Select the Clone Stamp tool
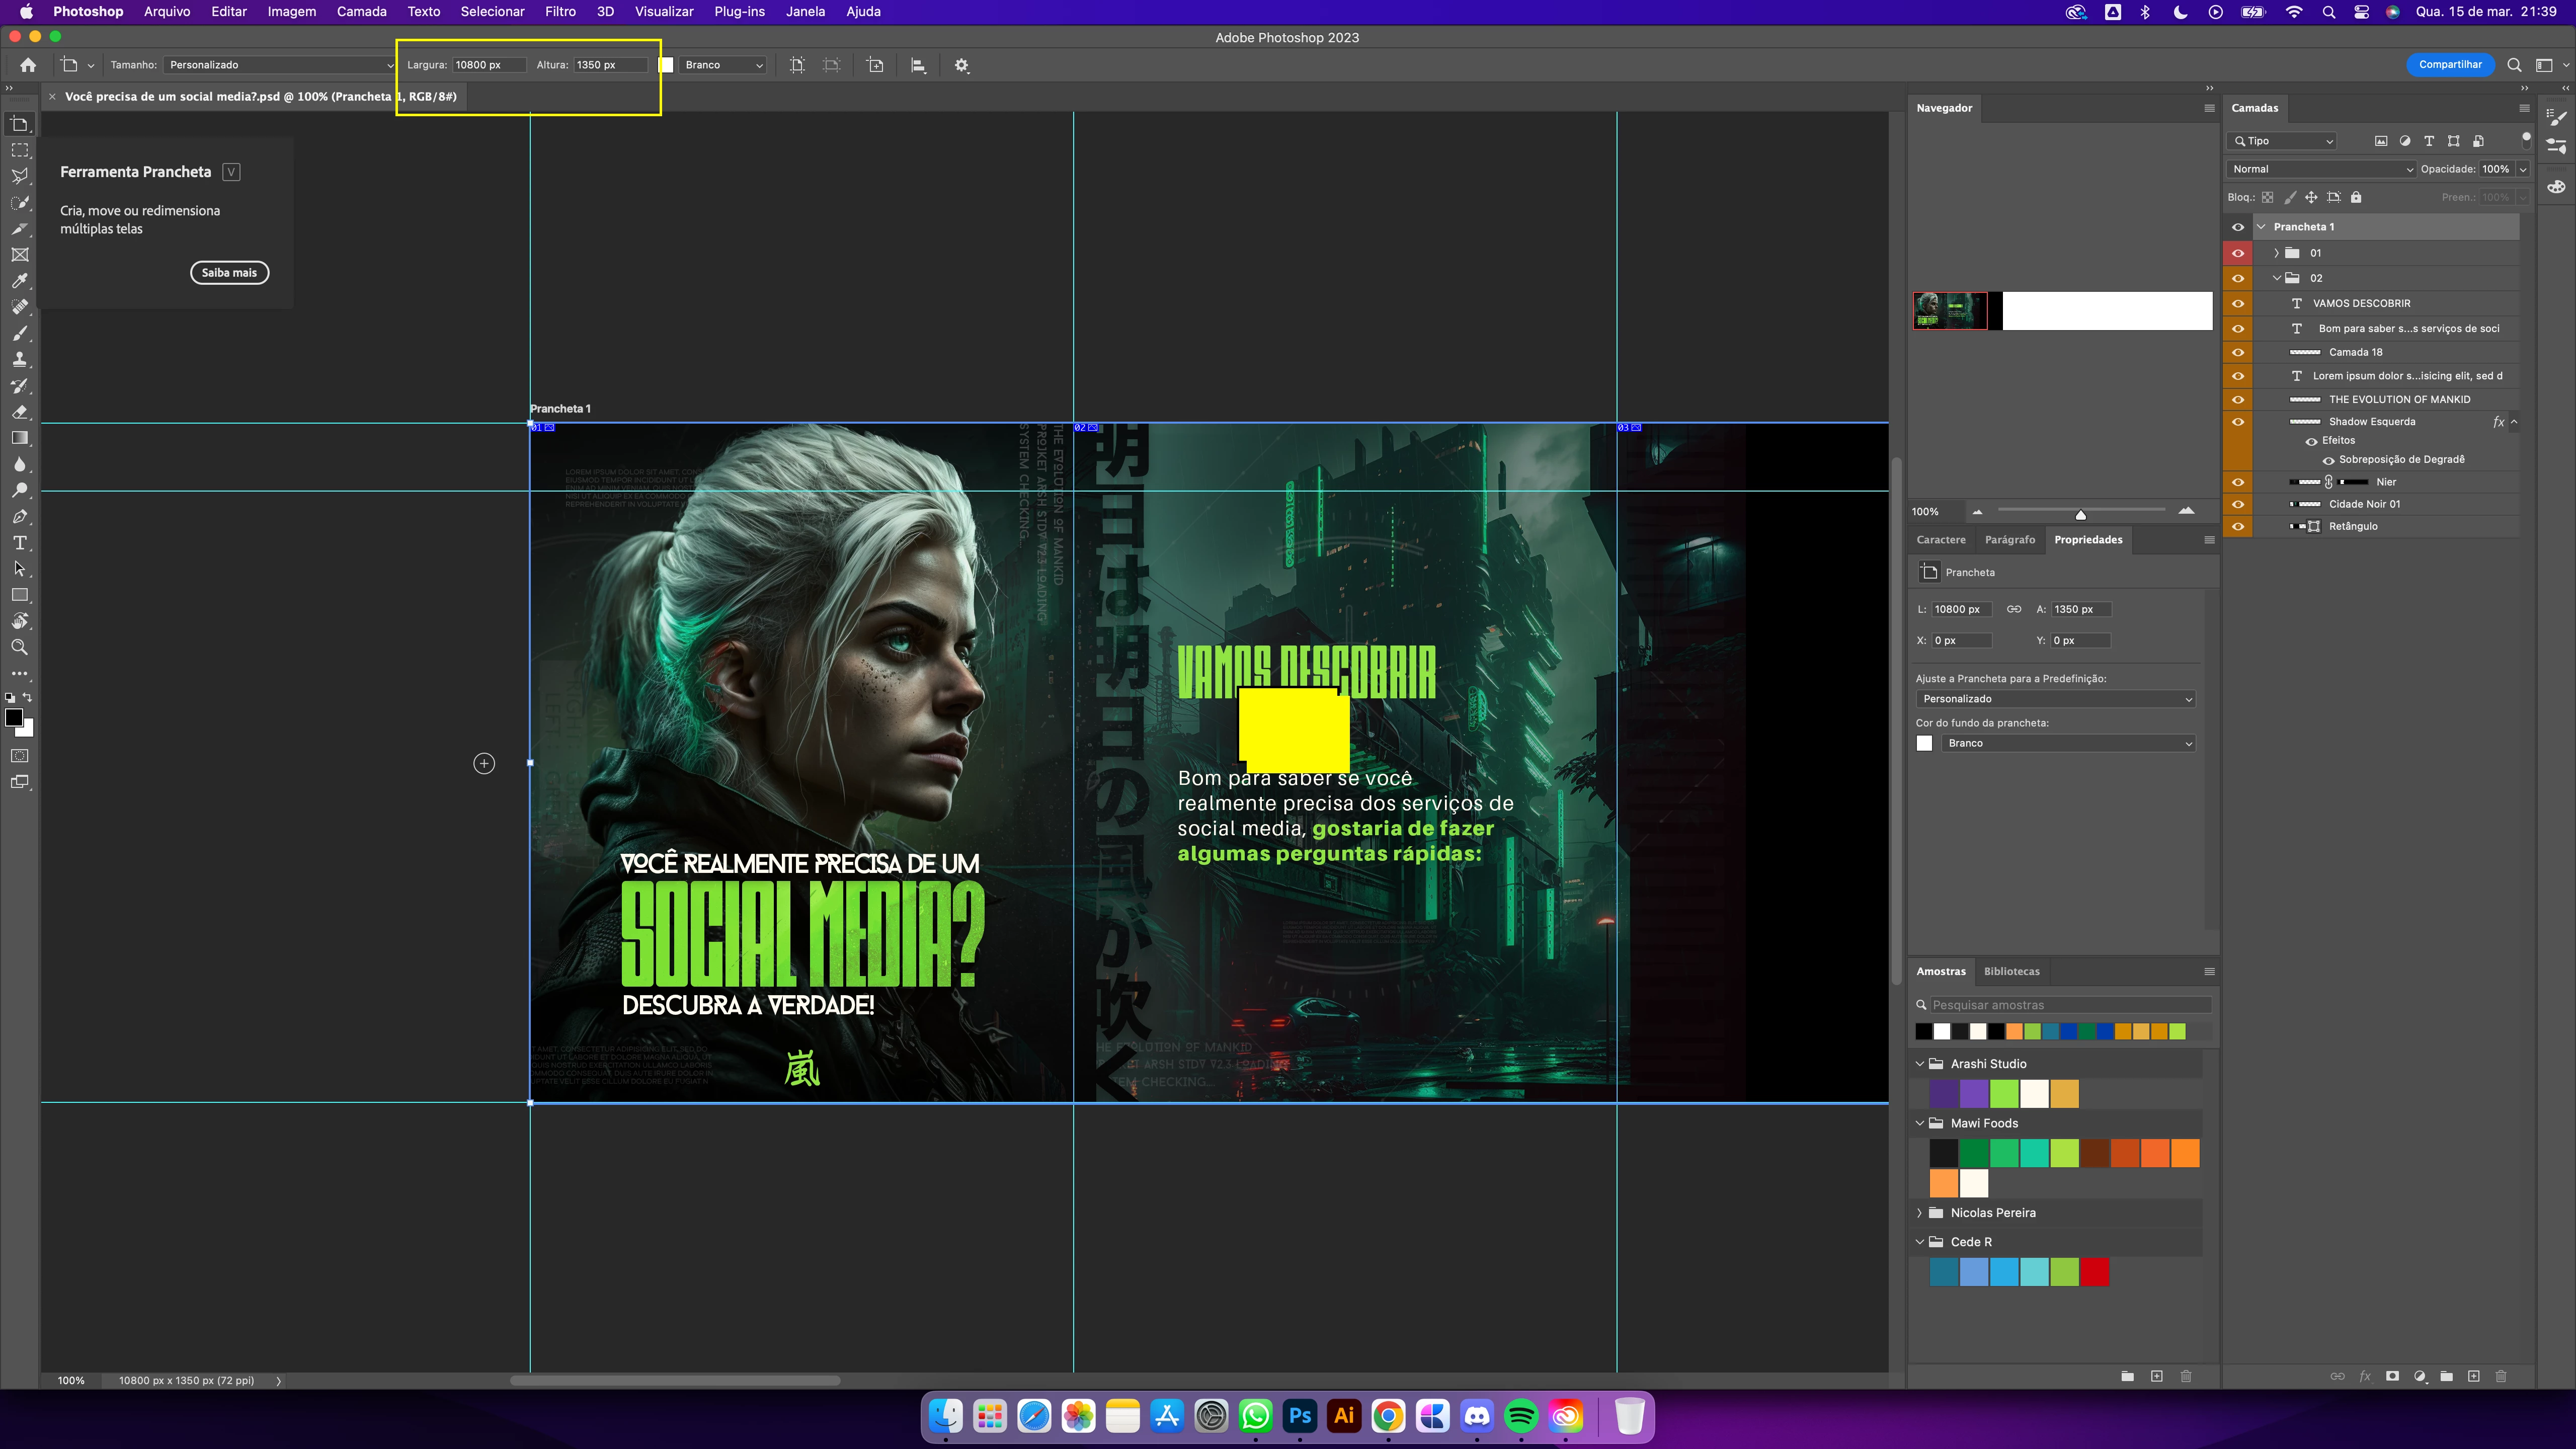The height and width of the screenshot is (1449, 2576). click(19, 359)
